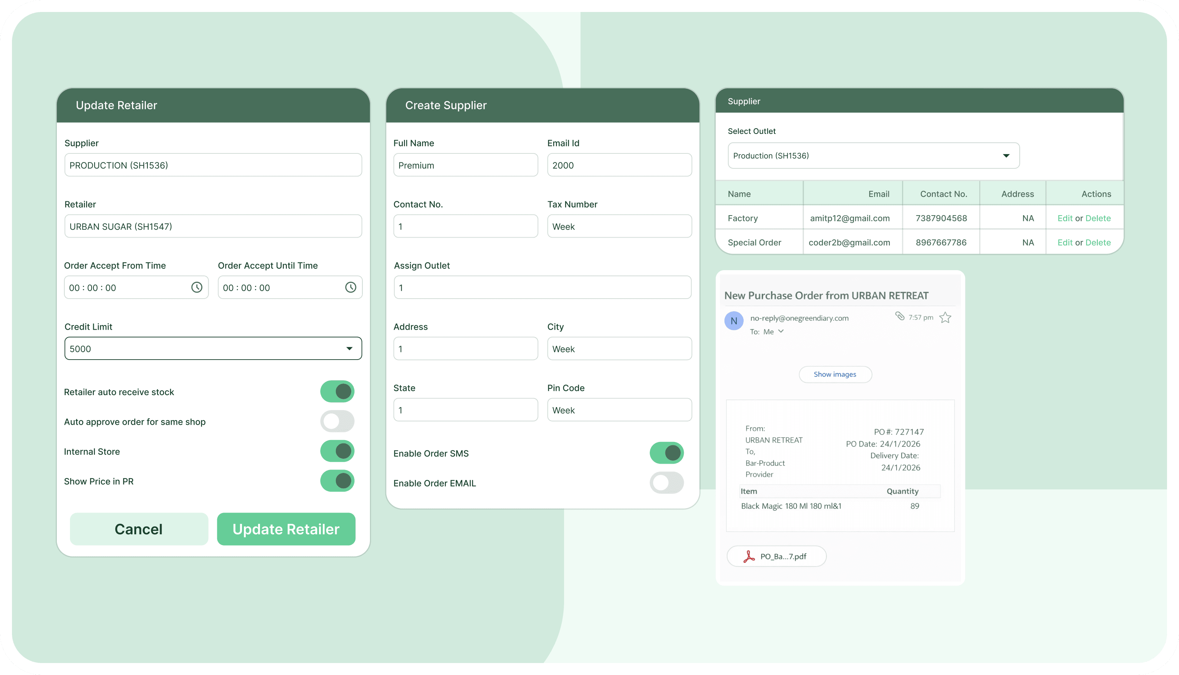Viewport: 1179px width, 675px height.
Task: Edit the Factory supplier entry
Action: [1065, 218]
